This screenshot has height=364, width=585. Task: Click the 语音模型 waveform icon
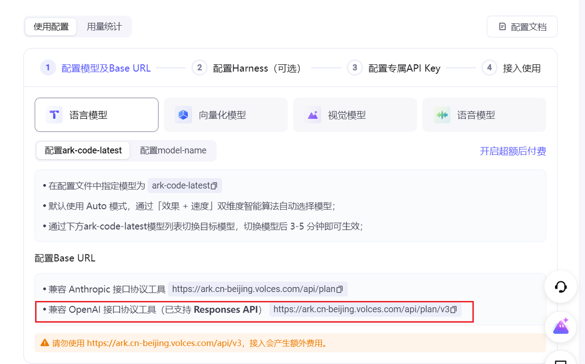[x=442, y=115]
